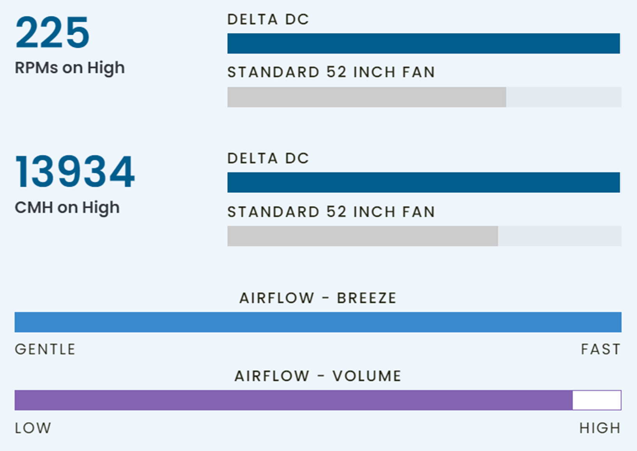
Task: Click the unfilled end of standard fan CMH bar
Action: [559, 236]
